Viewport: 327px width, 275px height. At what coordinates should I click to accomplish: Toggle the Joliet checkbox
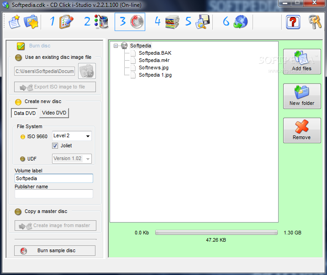point(55,146)
